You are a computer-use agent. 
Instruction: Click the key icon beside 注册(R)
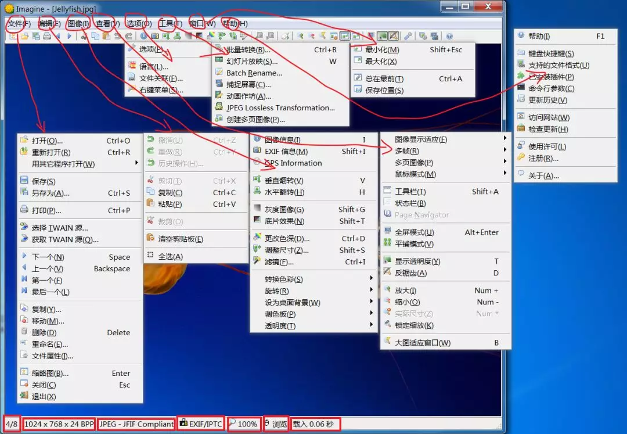pyautogui.click(x=521, y=157)
